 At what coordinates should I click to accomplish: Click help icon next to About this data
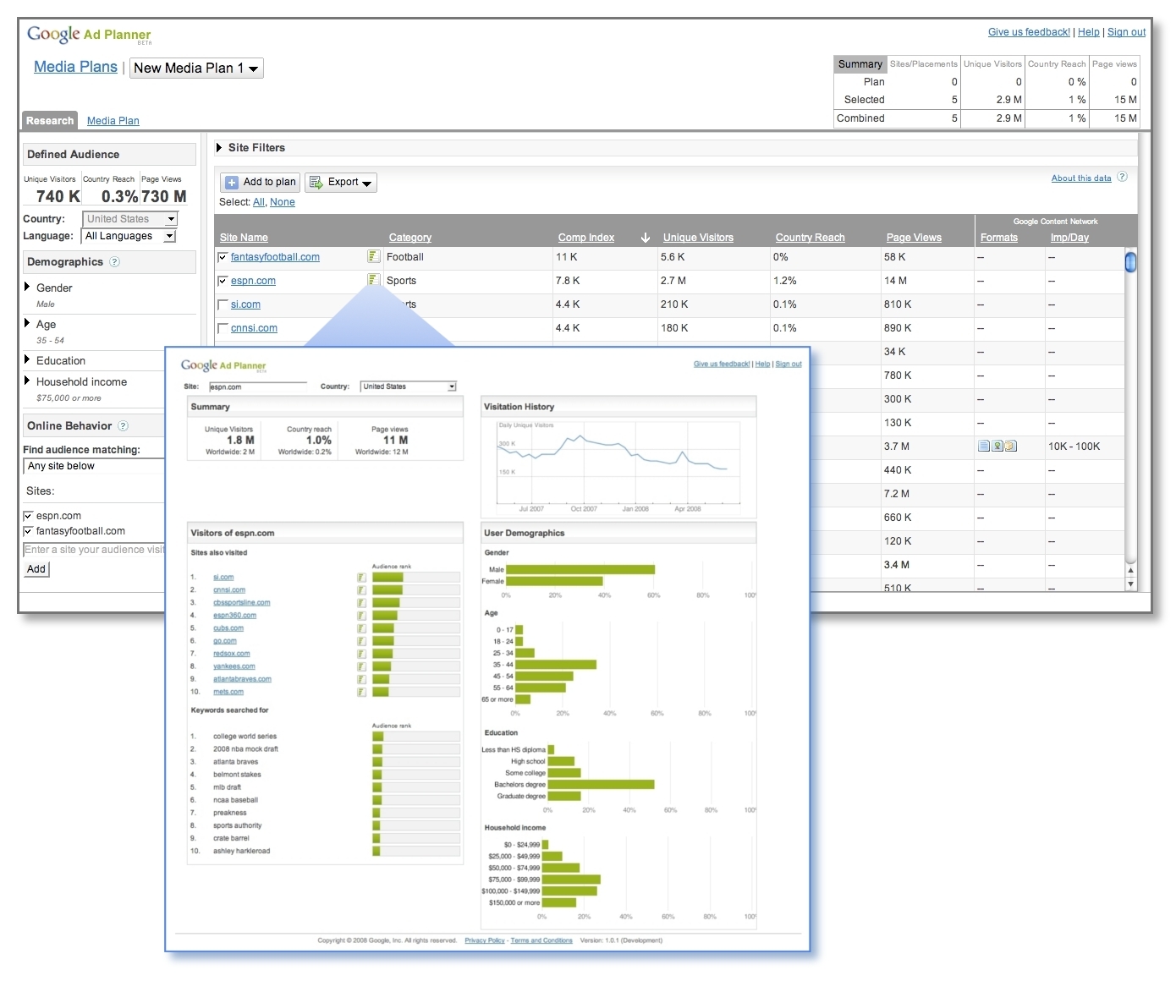[1122, 178]
